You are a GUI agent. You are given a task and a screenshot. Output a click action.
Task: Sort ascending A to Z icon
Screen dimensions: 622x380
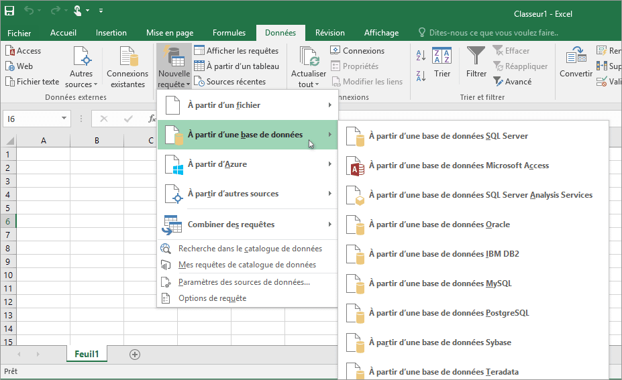click(x=421, y=56)
